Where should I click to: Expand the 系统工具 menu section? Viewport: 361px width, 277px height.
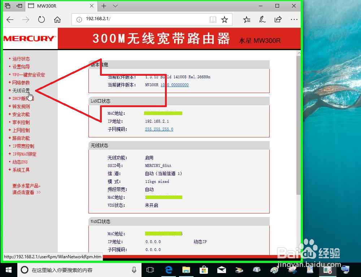pos(21,170)
